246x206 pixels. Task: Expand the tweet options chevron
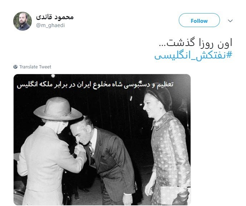(x=230, y=21)
